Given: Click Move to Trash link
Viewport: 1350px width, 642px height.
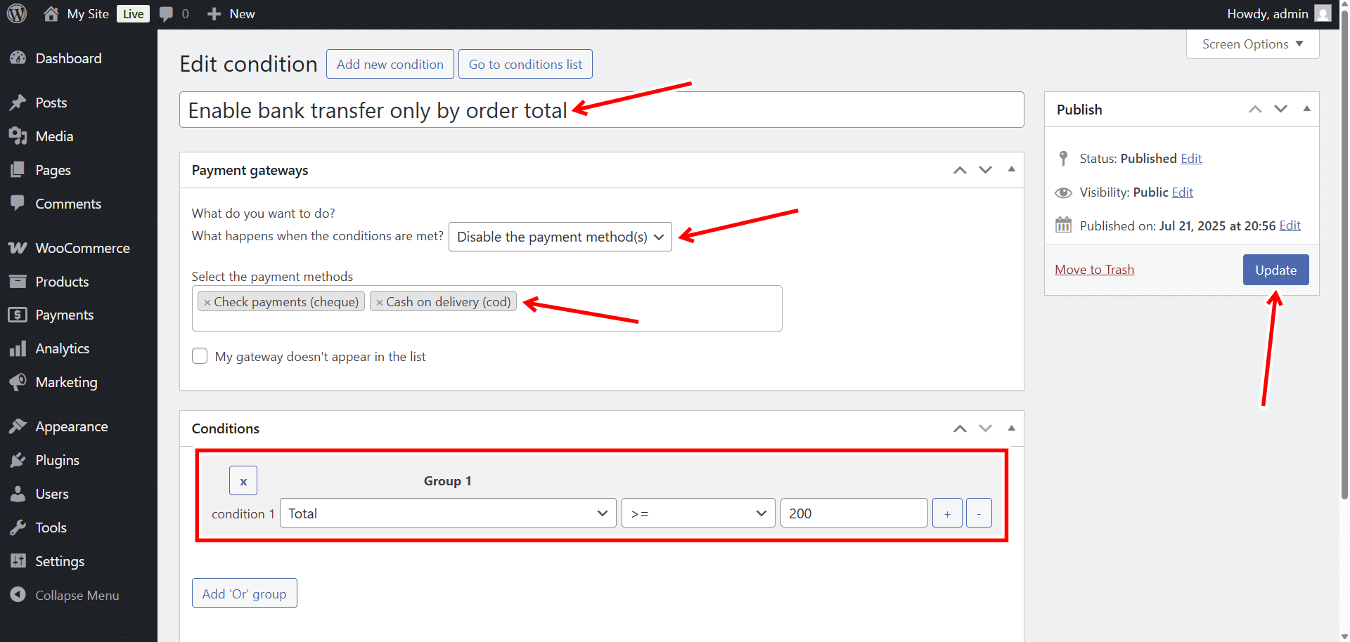Looking at the screenshot, I should point(1094,270).
